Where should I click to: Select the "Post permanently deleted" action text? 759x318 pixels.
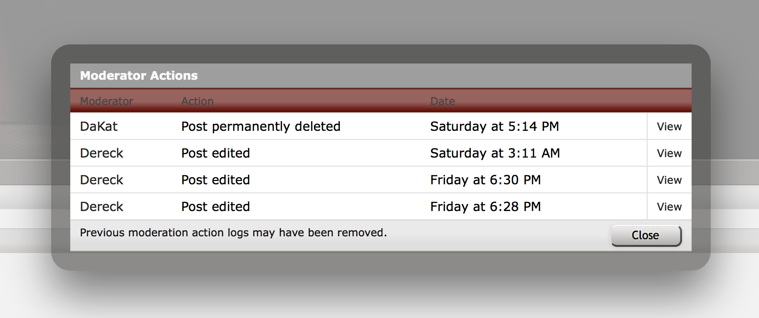[261, 127]
